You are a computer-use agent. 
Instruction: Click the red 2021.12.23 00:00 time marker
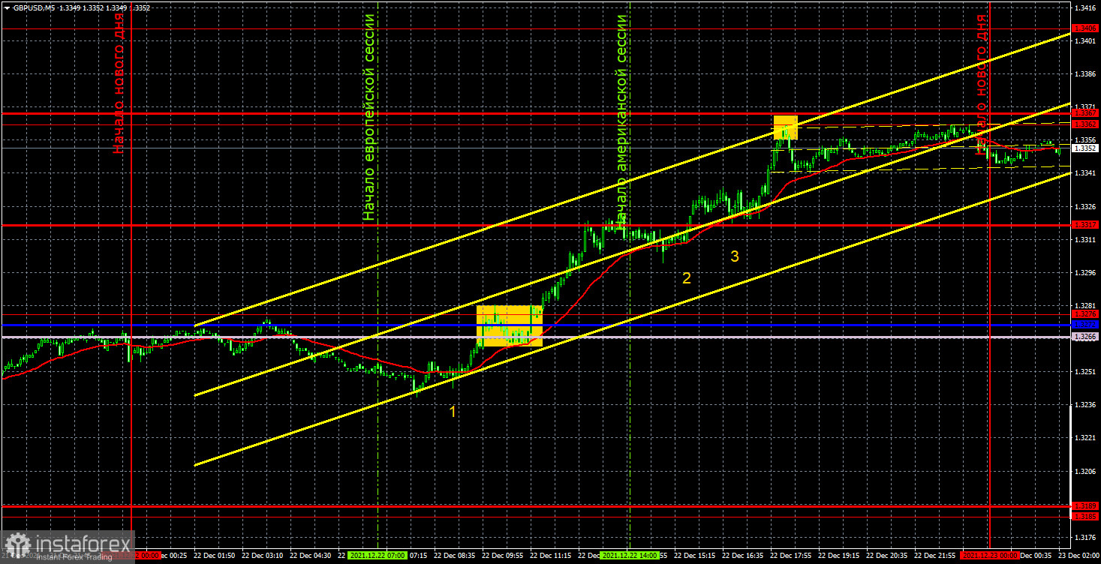989,556
